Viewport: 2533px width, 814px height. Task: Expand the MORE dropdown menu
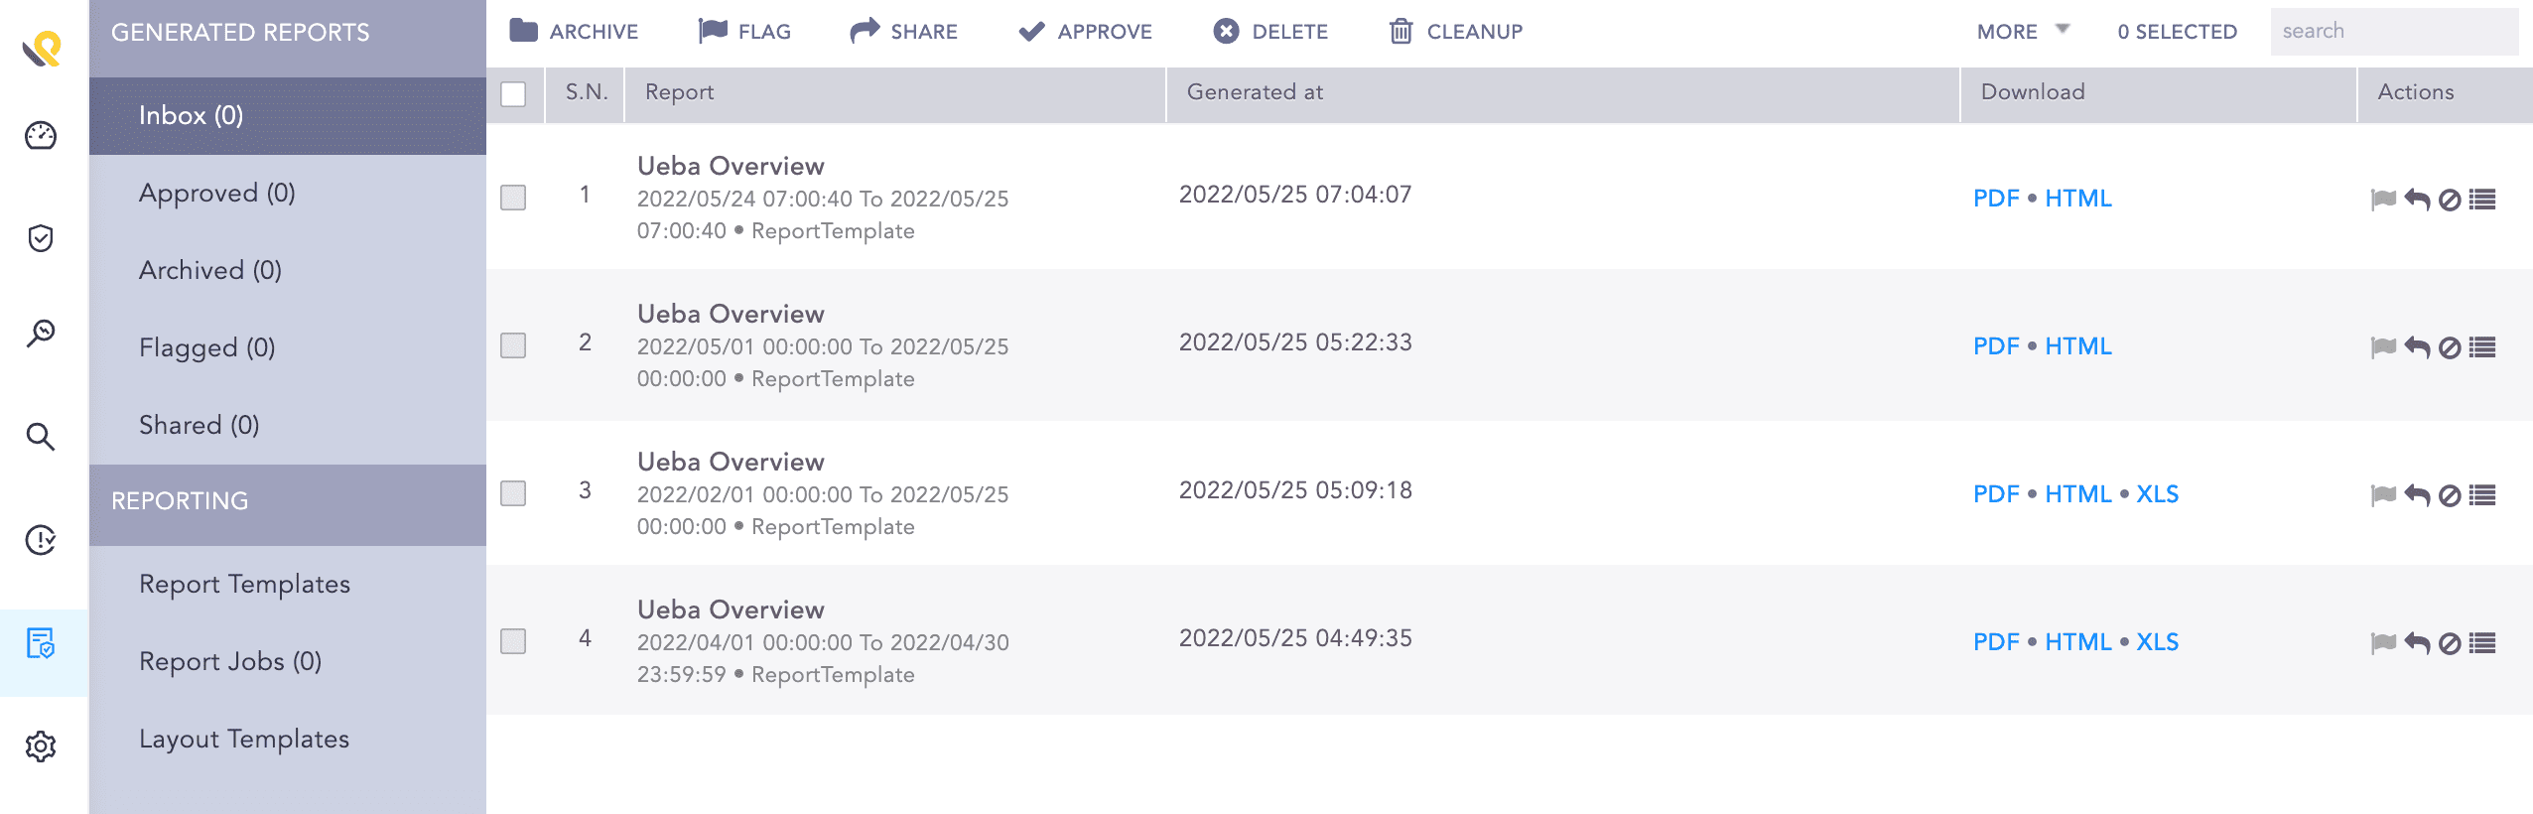(2022, 32)
